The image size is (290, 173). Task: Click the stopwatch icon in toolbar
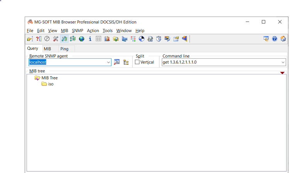pos(158,39)
